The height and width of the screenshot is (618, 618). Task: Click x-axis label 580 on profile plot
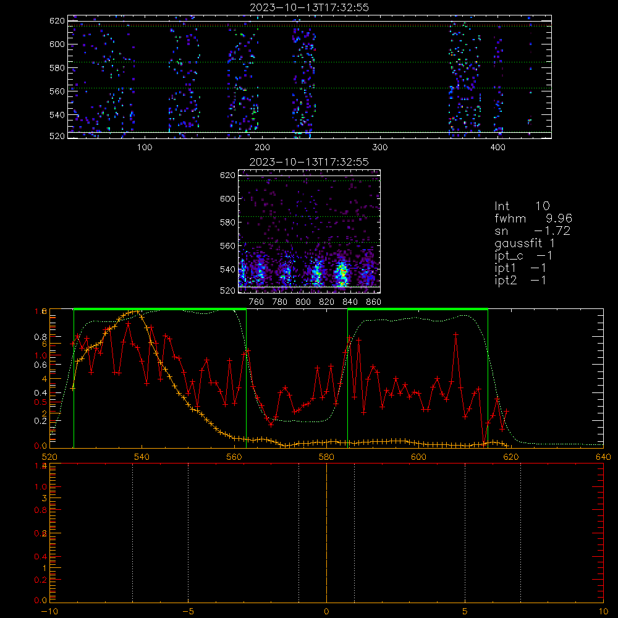[327, 457]
